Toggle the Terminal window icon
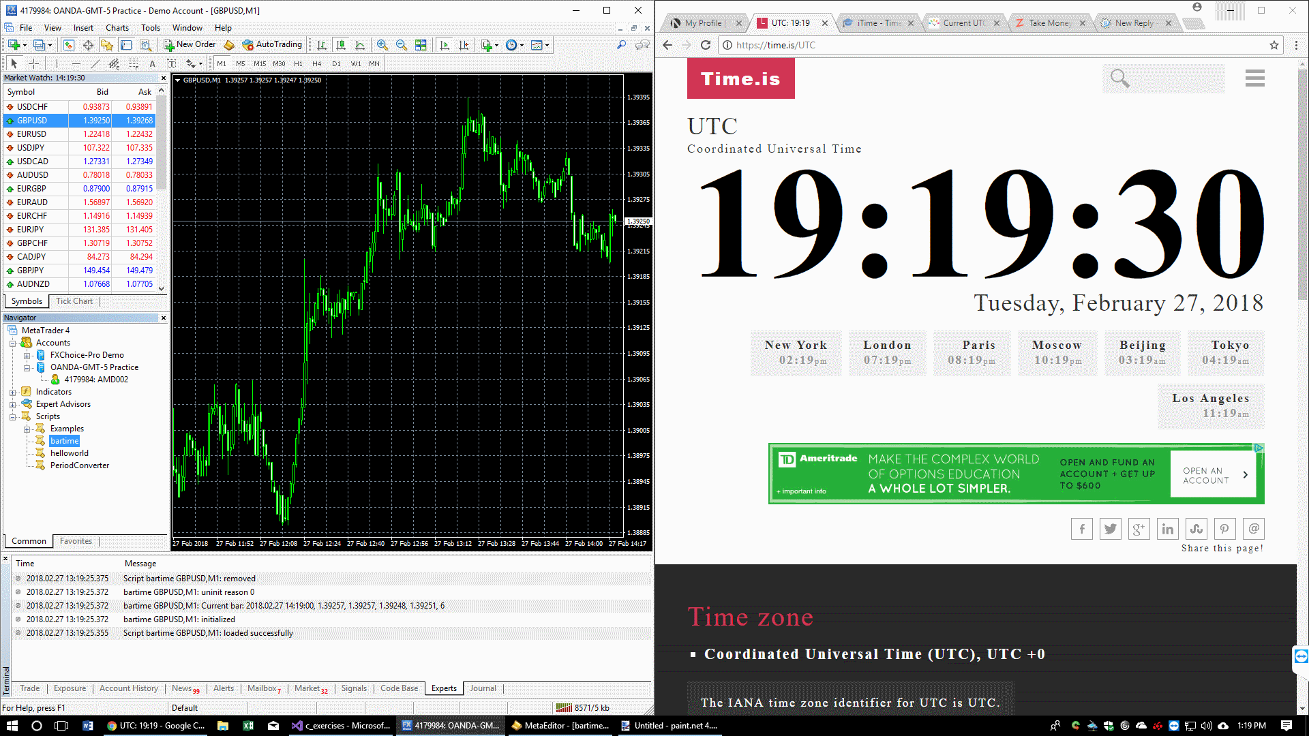This screenshot has height=736, width=1309. 126,45
